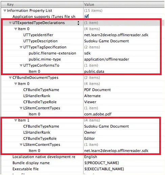Select the Item 1 key label
The image size is (165, 175).
(24, 120)
